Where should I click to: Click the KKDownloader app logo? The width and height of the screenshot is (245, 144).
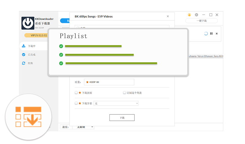click(x=28, y=23)
